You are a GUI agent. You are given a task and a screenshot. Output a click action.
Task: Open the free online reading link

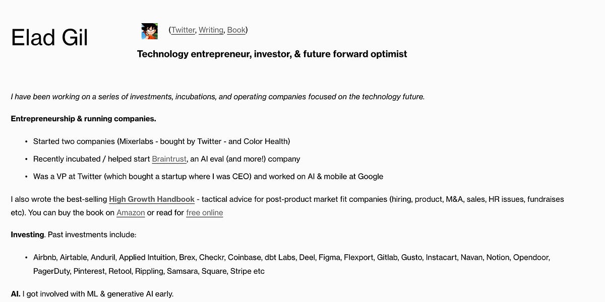[x=205, y=212]
